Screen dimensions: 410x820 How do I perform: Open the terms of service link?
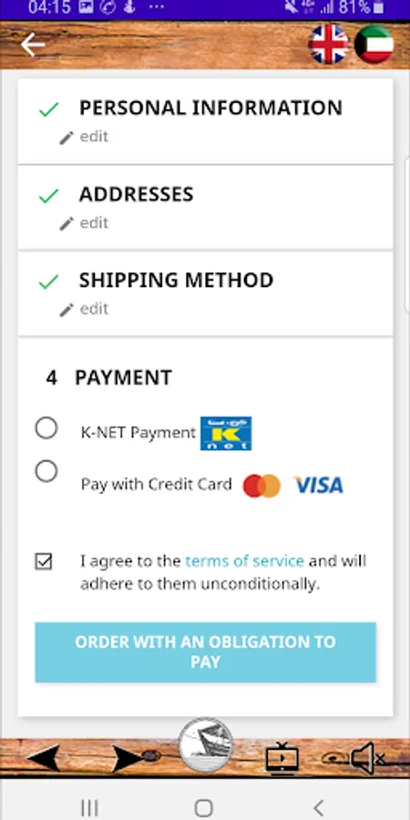coord(244,561)
